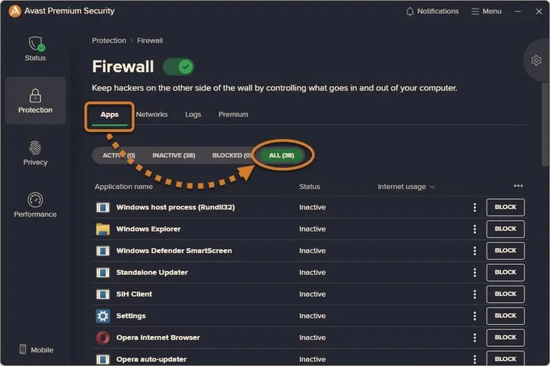Select the SIH Client row name
Screen dimensions: 550x366
pyautogui.click(x=134, y=294)
